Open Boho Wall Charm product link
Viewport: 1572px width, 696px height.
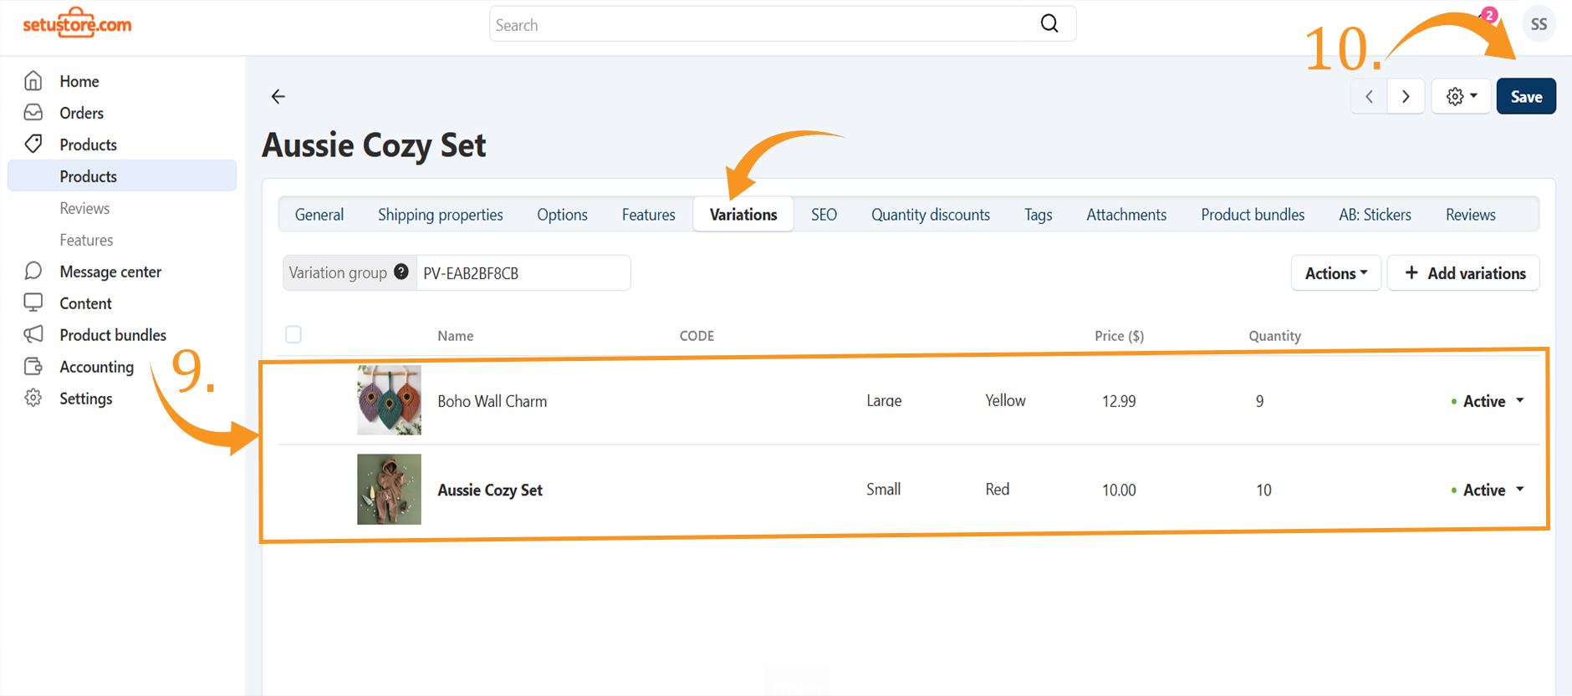click(x=492, y=401)
